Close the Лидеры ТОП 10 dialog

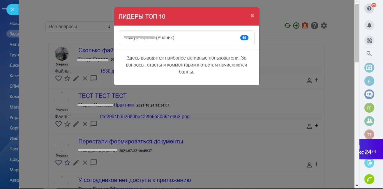point(252,16)
